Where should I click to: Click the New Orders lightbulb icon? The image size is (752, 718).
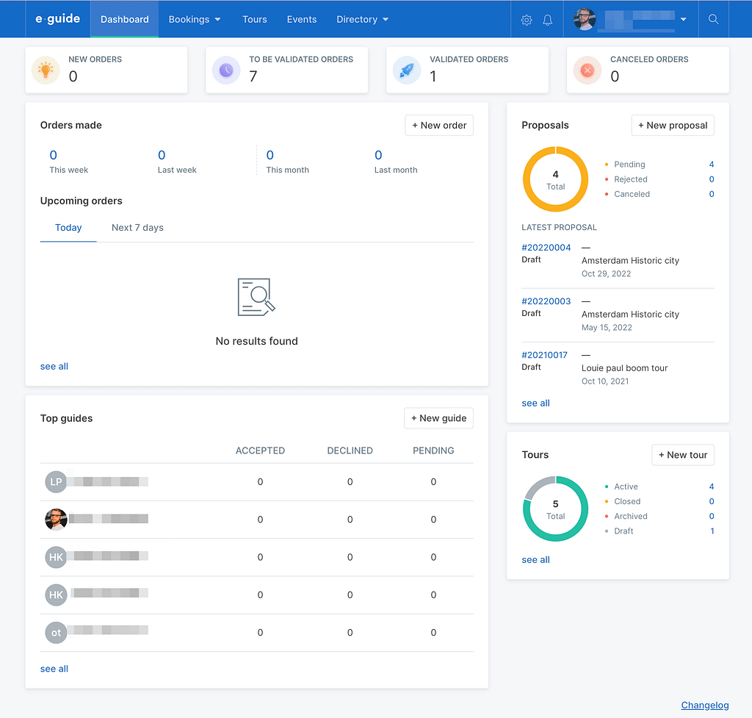[x=46, y=71]
